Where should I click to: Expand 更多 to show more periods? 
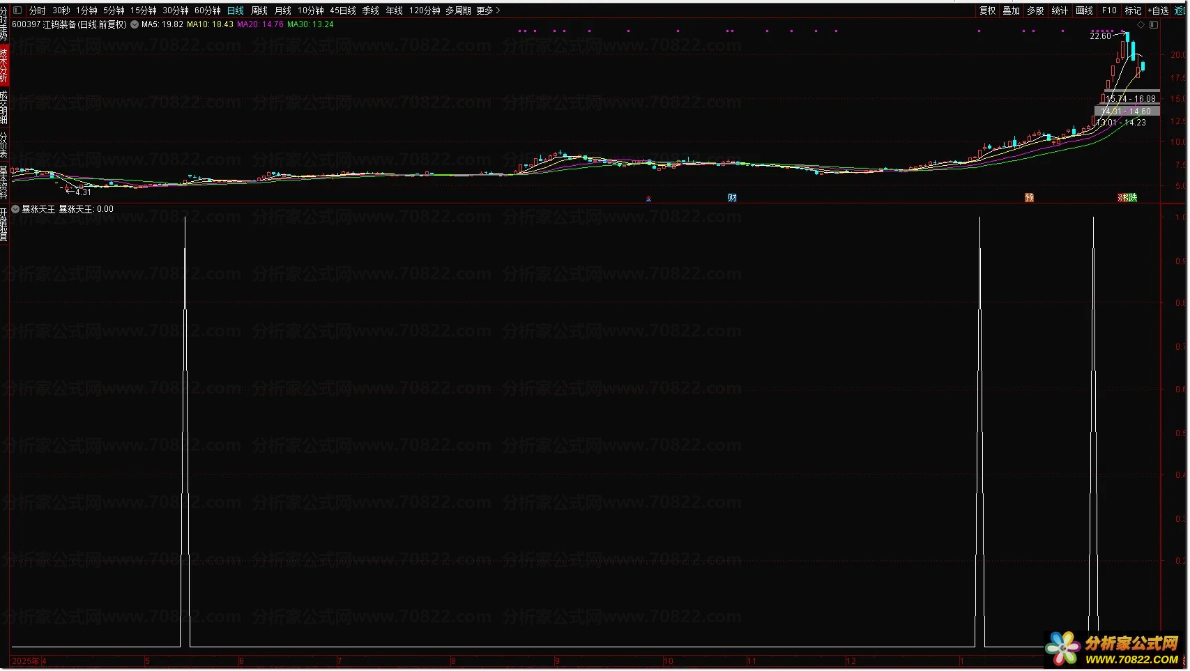[x=488, y=10]
